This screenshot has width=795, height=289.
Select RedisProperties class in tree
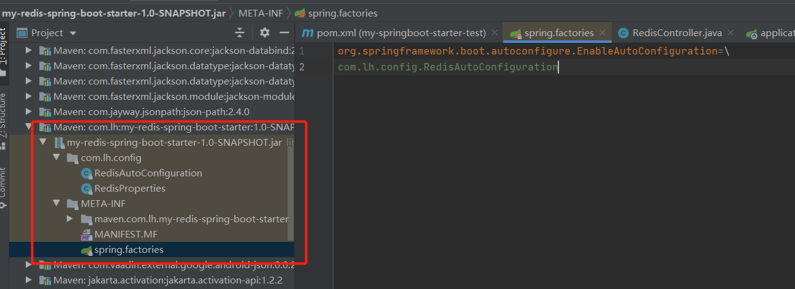(x=129, y=188)
